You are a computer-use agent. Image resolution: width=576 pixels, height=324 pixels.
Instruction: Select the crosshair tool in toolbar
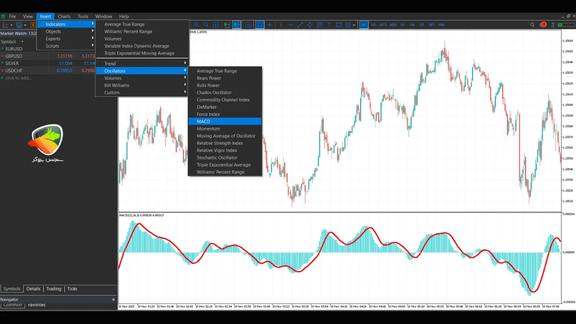coord(270,25)
